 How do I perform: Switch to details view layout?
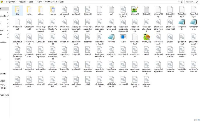click(x=195, y=120)
